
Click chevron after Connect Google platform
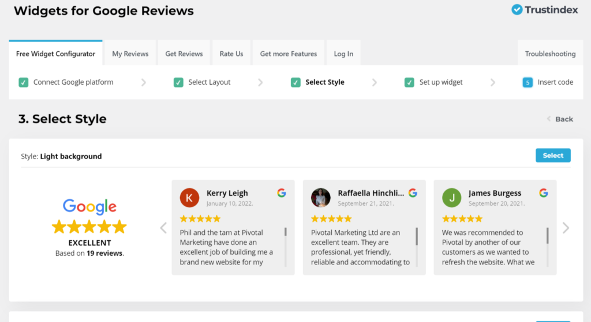[x=144, y=82]
